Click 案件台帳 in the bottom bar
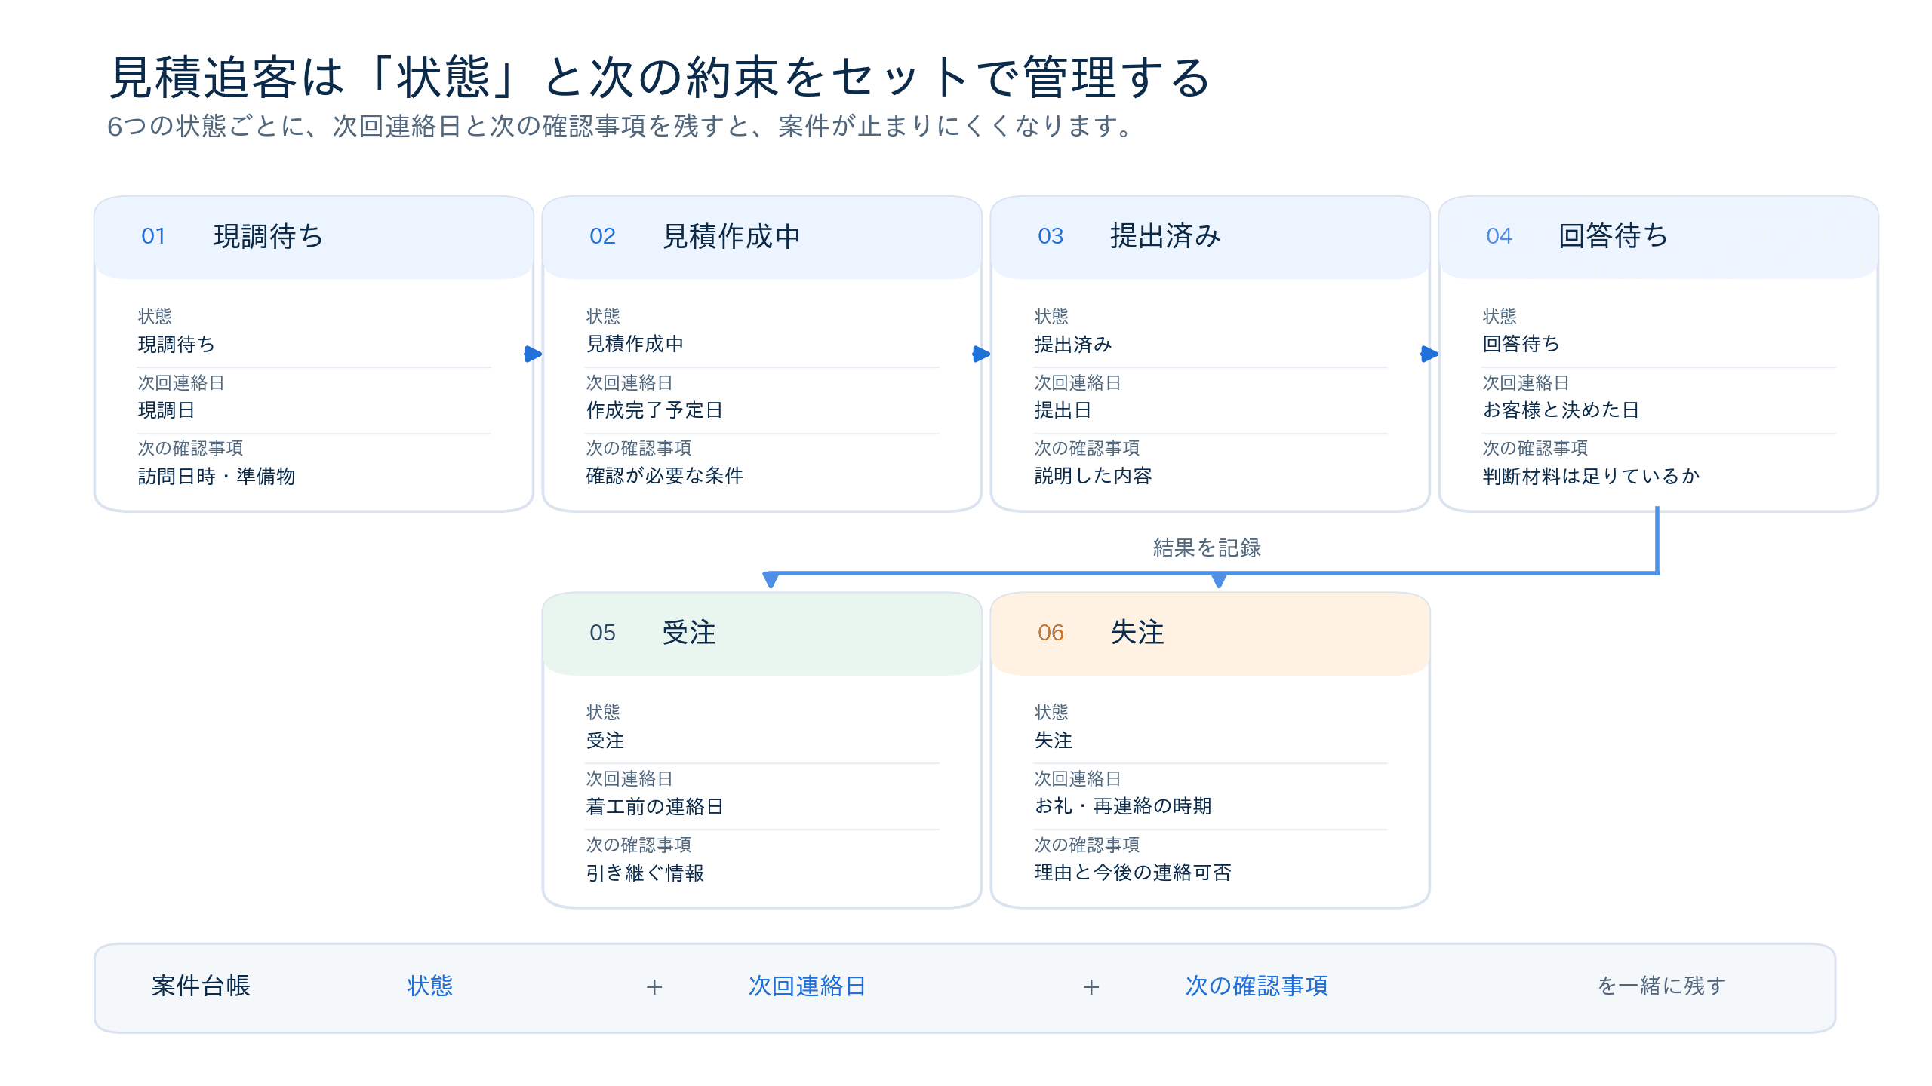This screenshot has height=1086, width=1932. pyautogui.click(x=201, y=986)
